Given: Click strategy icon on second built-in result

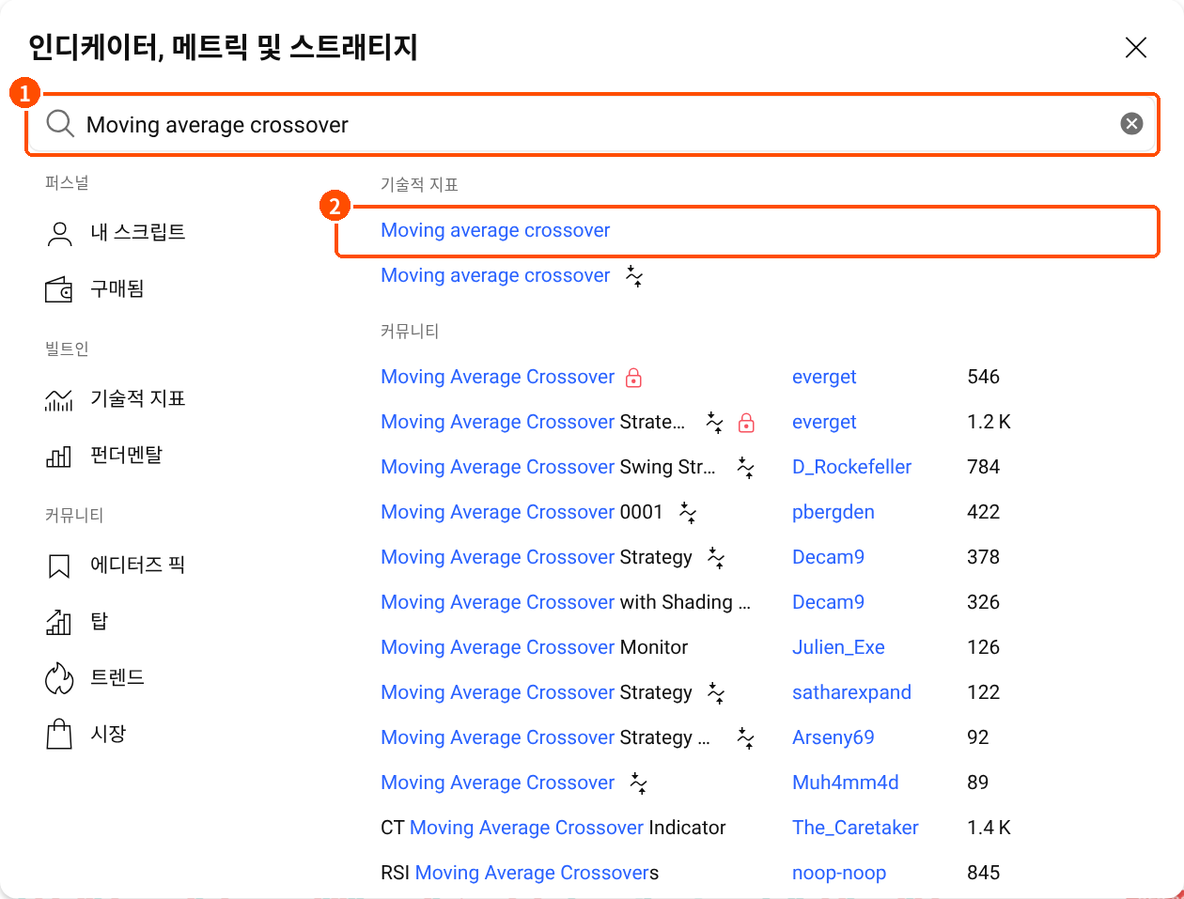Looking at the screenshot, I should pyautogui.click(x=634, y=276).
